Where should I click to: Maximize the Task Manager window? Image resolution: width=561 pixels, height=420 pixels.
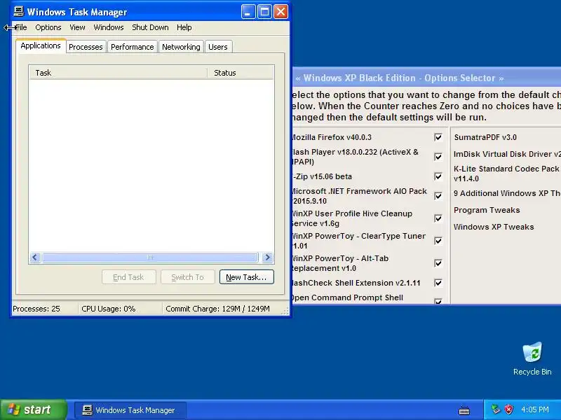click(265, 12)
